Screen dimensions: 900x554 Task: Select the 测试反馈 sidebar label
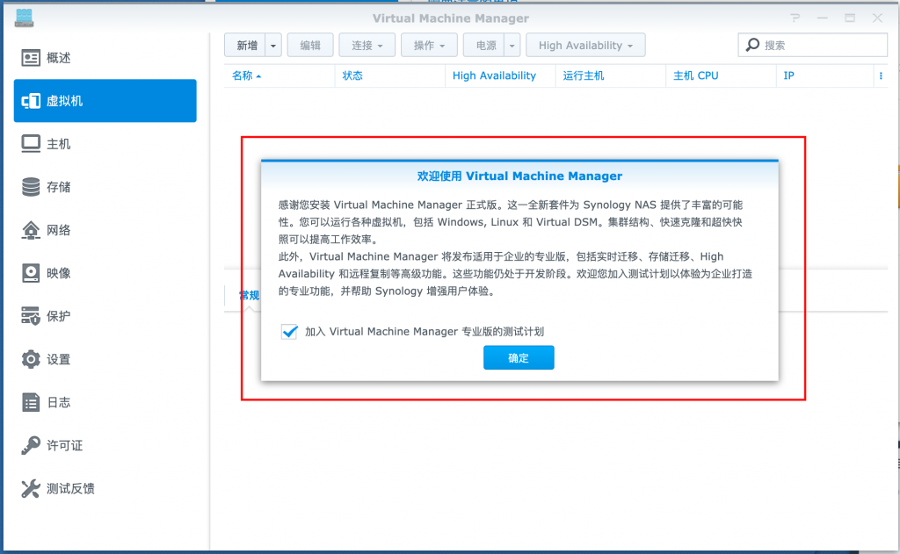[x=70, y=489]
